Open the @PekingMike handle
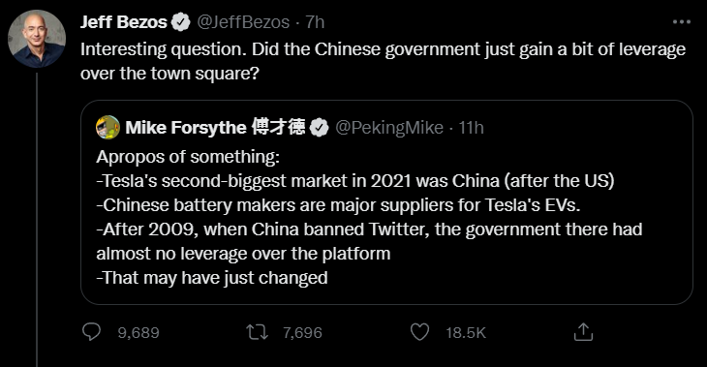The height and width of the screenshot is (367, 707). (x=389, y=128)
